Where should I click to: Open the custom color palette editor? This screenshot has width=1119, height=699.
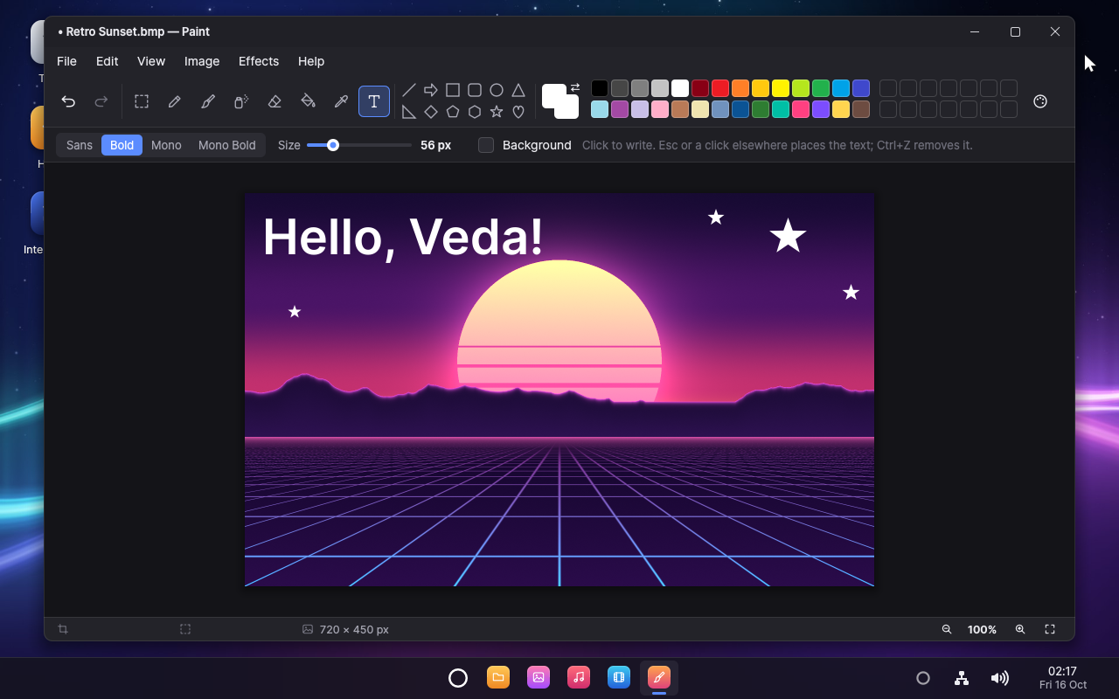click(x=1040, y=101)
